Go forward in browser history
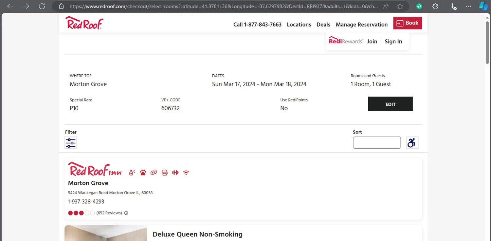Viewport: 491px width, 241px height. pyautogui.click(x=26, y=6)
